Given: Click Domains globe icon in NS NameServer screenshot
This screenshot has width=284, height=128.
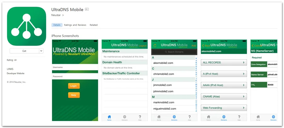Looking at the screenshot, I should point(274,118).
